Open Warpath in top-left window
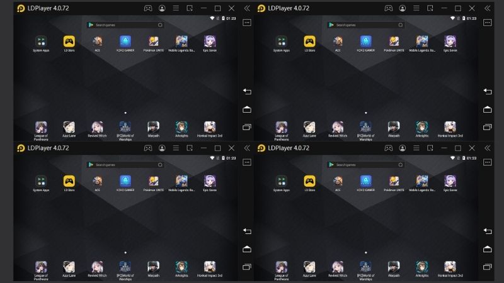Viewport: 504px width, 283px height. 153,127
